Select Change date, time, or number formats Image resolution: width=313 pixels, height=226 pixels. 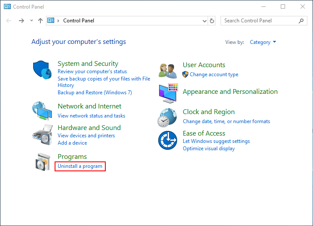(226, 121)
